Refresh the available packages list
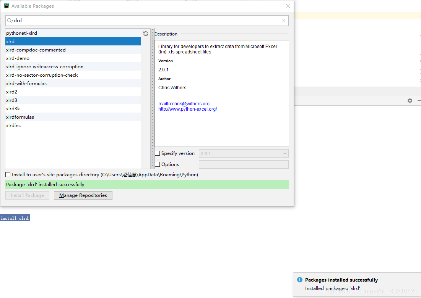The image size is (421, 298). (146, 34)
